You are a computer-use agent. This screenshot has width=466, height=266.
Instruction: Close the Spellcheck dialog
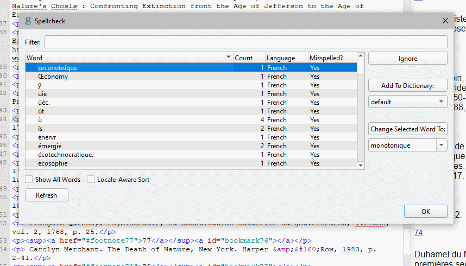pos(445,21)
